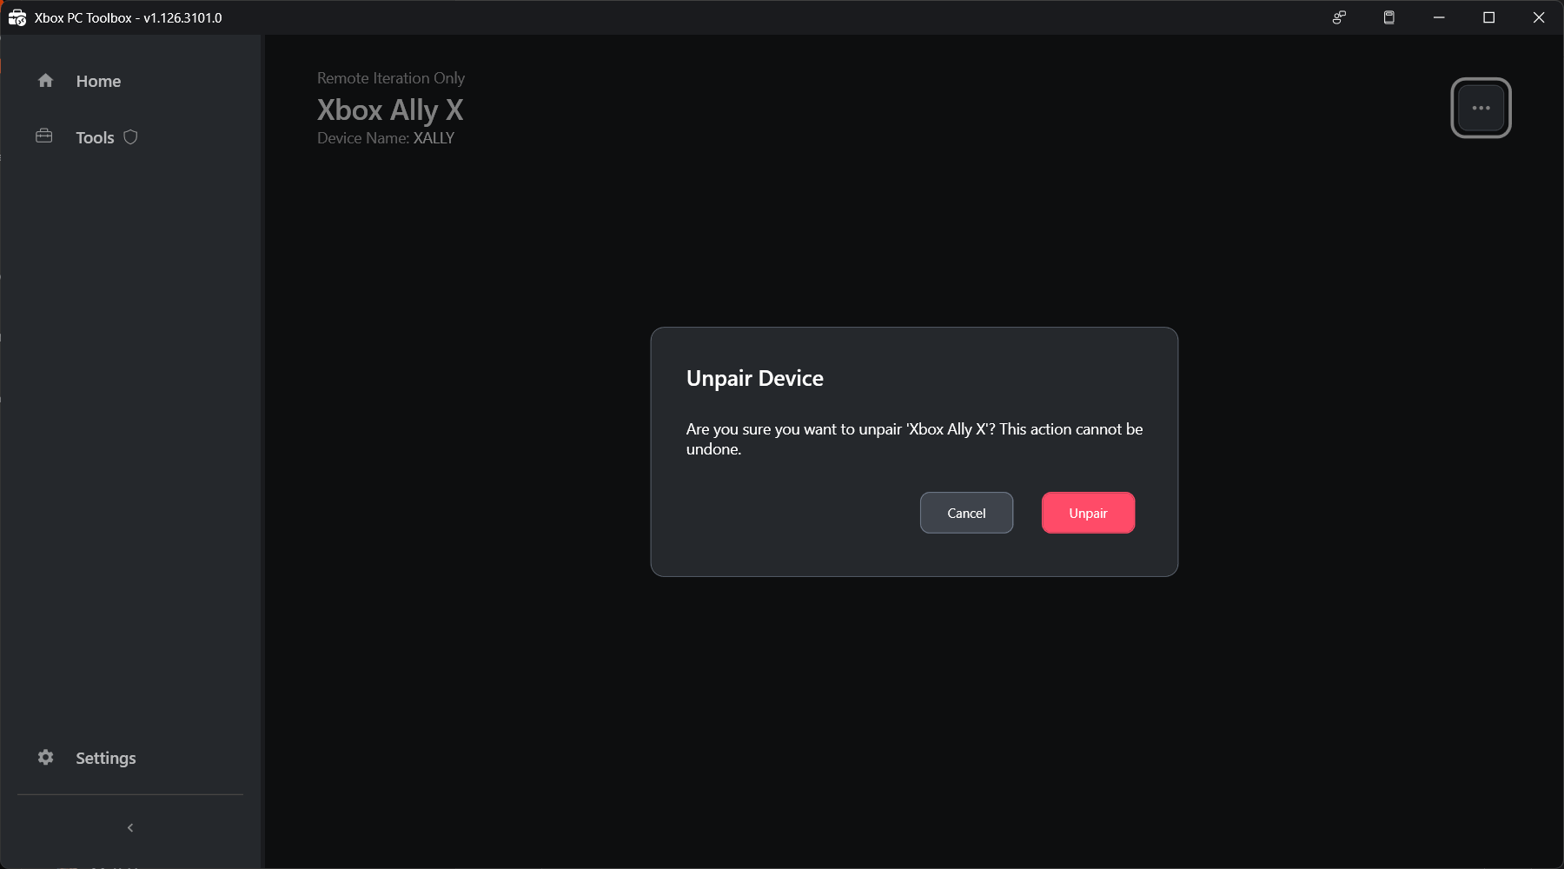The height and width of the screenshot is (869, 1564).
Task: Collapse the sidebar with the chevron arrow
Action: click(x=130, y=827)
